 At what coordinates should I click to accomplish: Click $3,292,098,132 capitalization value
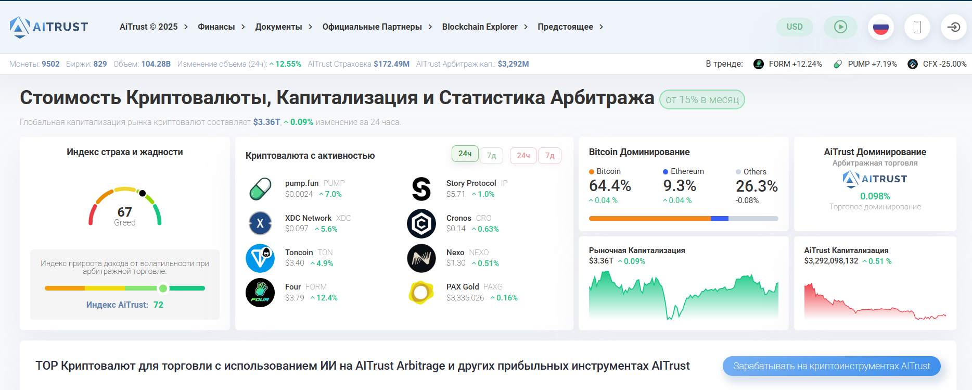(x=831, y=261)
